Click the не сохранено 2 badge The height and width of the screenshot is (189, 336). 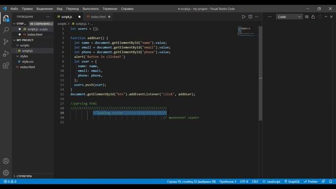(x=41, y=24)
